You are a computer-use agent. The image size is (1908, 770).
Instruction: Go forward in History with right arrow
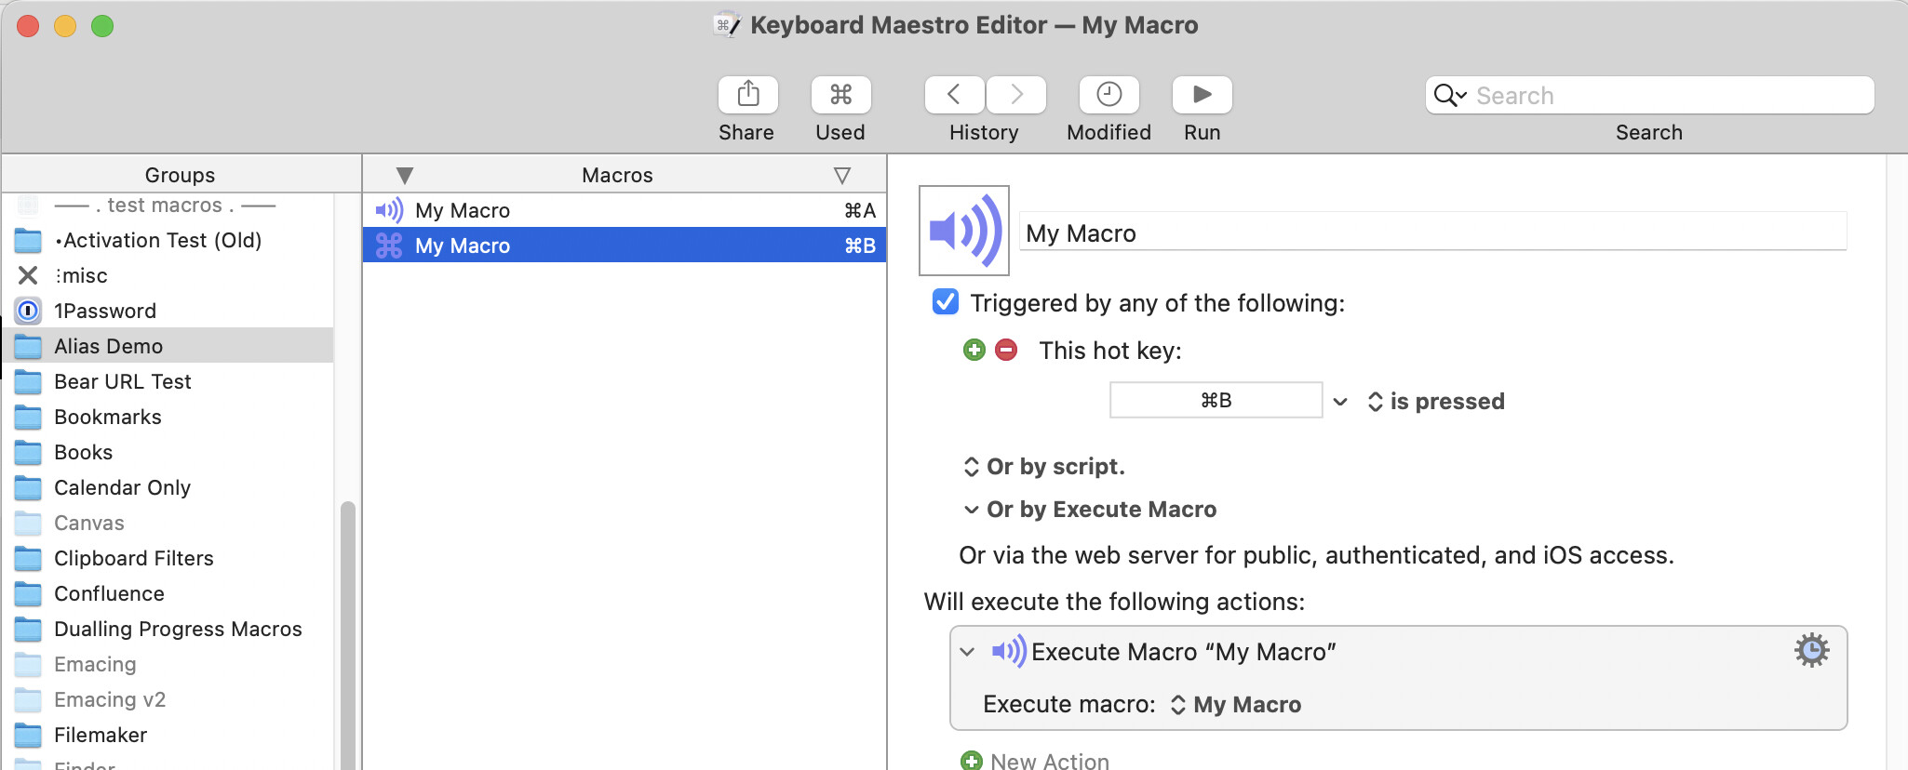tap(1016, 95)
